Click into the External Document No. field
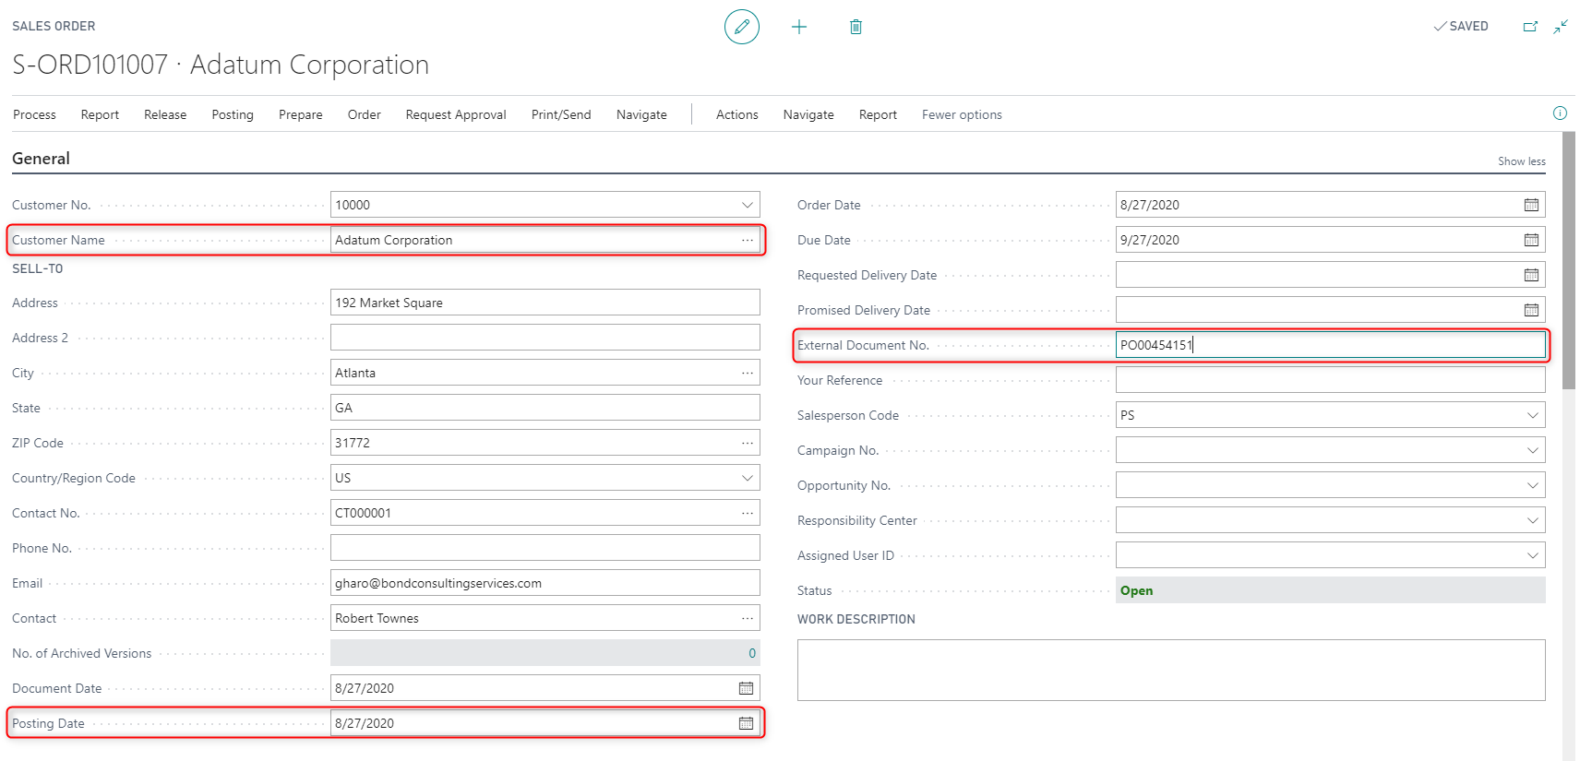 click(1330, 345)
